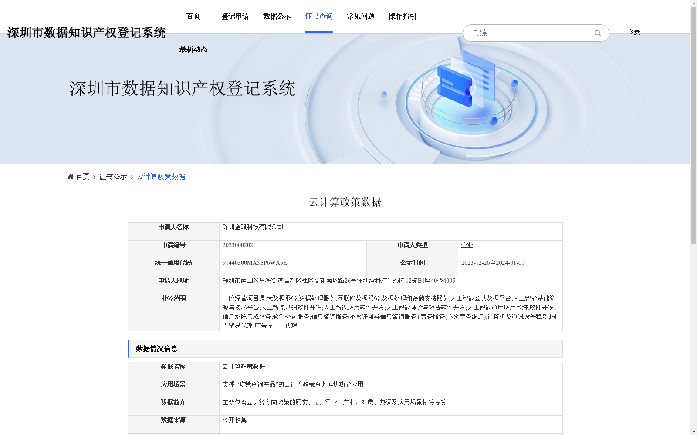The image size is (697, 435).
Task: Click the search magnifier icon
Action: tap(598, 33)
